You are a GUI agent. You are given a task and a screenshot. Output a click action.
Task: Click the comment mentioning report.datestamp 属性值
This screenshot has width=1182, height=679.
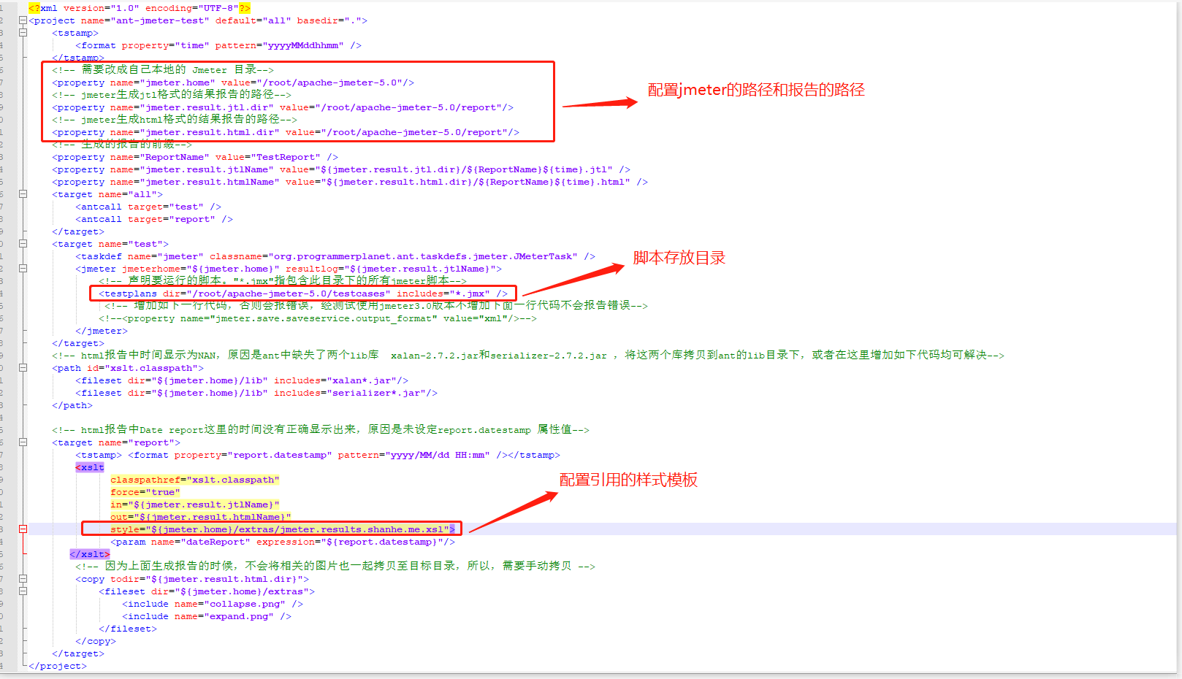click(321, 430)
